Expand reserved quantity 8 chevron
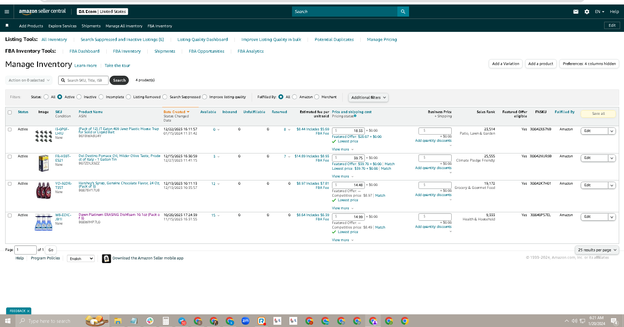 pyautogui.click(x=289, y=130)
